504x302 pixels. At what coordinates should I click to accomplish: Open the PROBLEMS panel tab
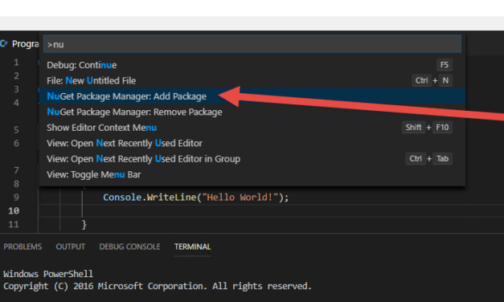coord(23,247)
